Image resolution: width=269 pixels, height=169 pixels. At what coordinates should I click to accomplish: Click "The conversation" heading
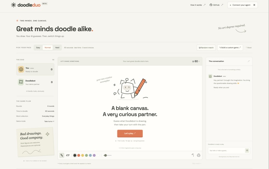click(216, 61)
